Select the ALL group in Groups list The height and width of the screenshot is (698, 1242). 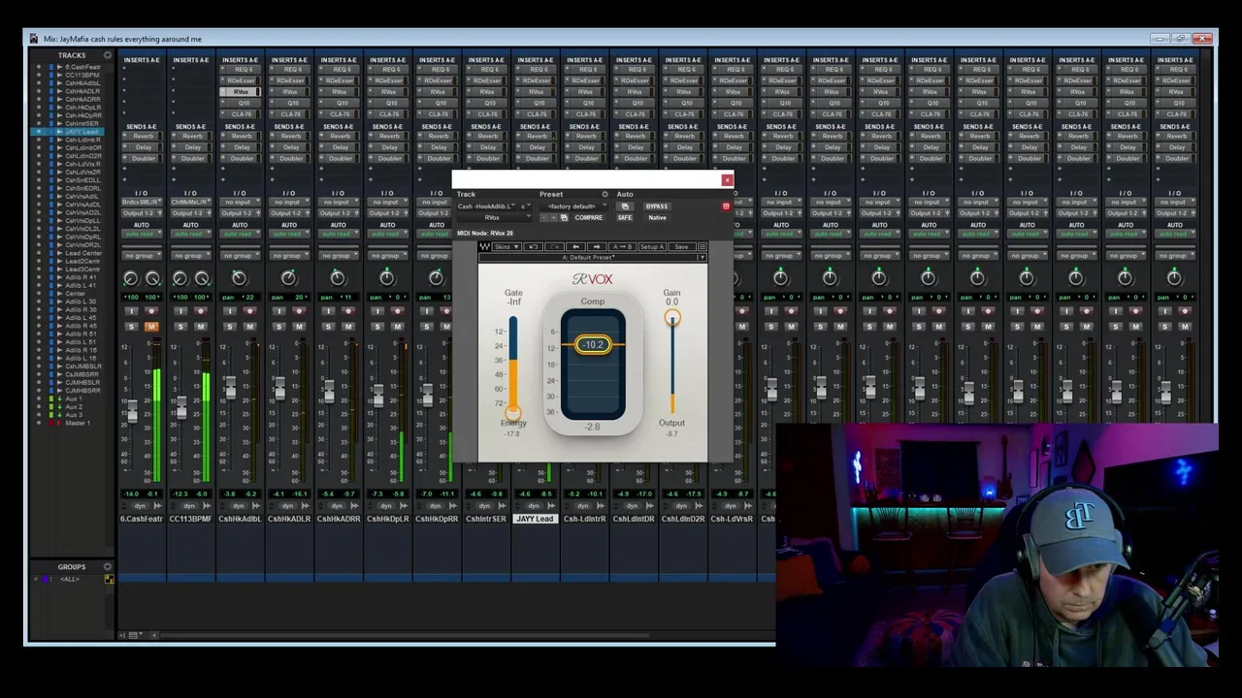70,579
